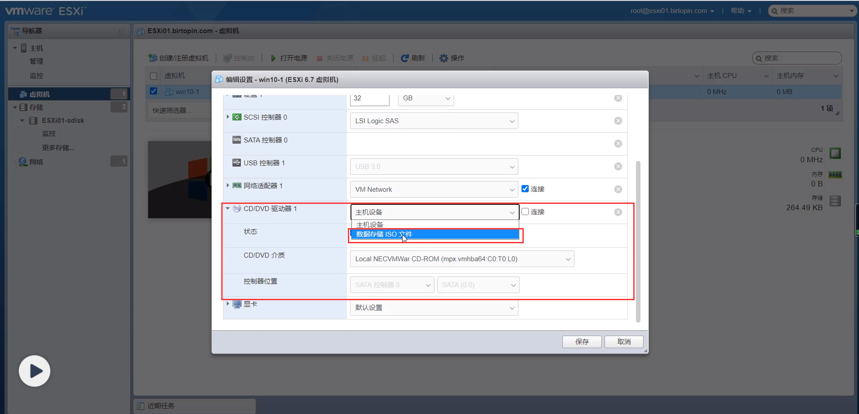
Task: Select ESXi01-sdisk datastore
Action: (x=63, y=120)
